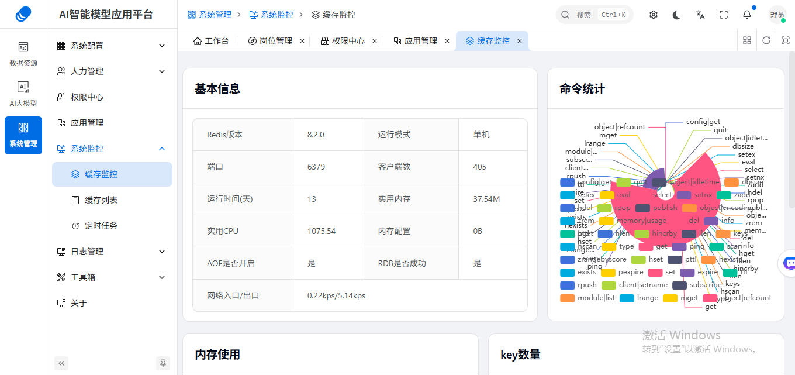Click the mget legend color swatch
The width and height of the screenshot is (795, 375).
coord(670,298)
